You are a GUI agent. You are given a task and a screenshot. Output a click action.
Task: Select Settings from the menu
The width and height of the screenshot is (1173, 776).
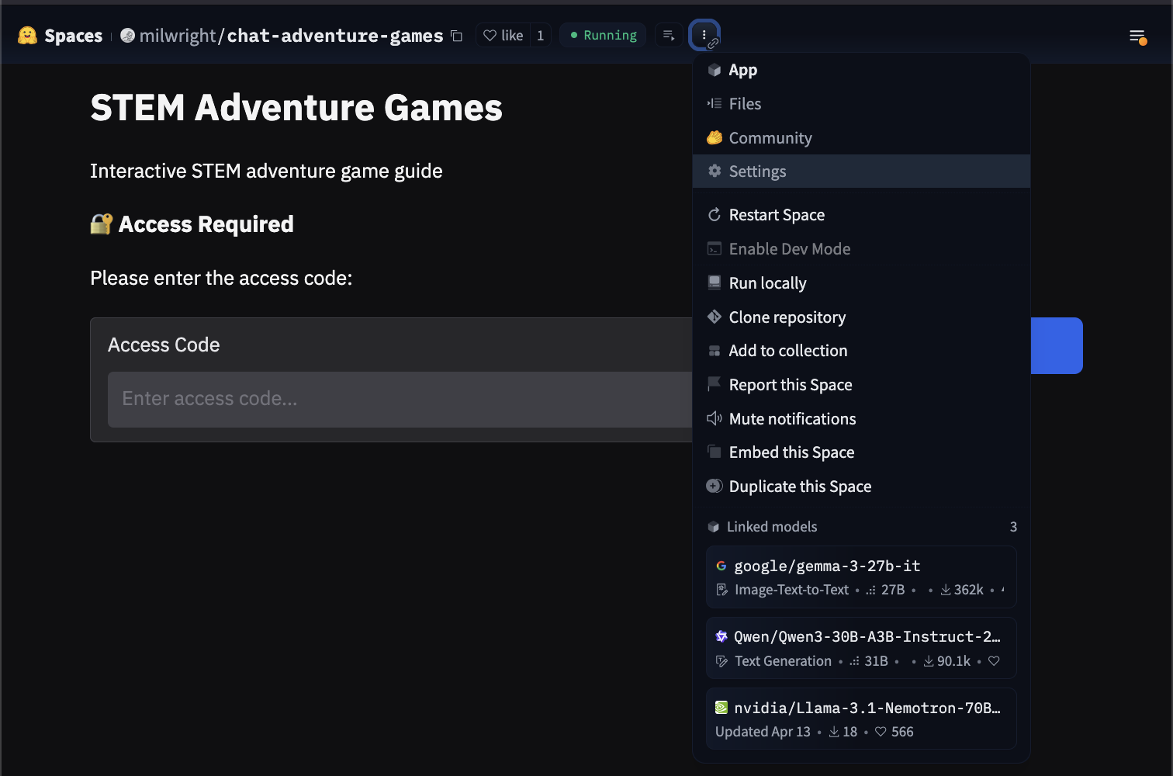tap(757, 171)
